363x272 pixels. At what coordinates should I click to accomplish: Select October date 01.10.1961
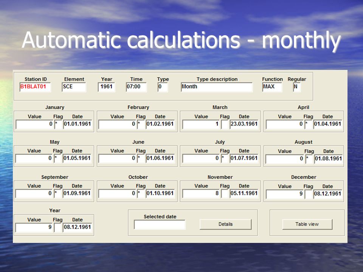click(x=160, y=193)
